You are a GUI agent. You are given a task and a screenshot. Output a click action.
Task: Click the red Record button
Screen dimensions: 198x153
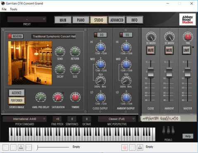point(125,148)
